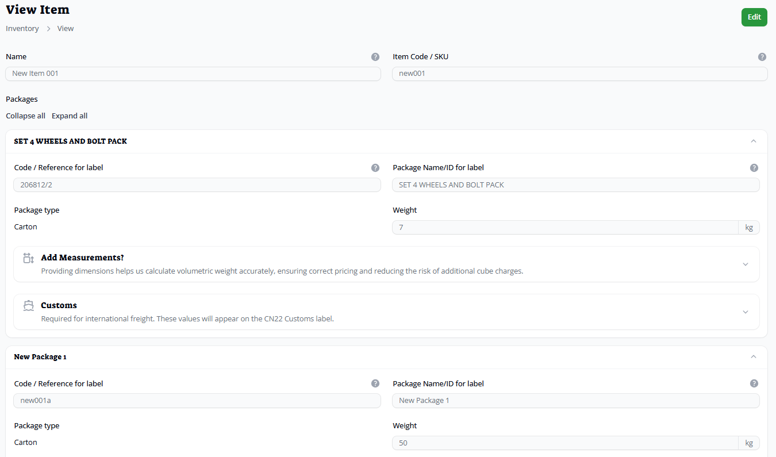Expand the Customs panel chevron
This screenshot has width=776, height=457.
click(x=746, y=312)
